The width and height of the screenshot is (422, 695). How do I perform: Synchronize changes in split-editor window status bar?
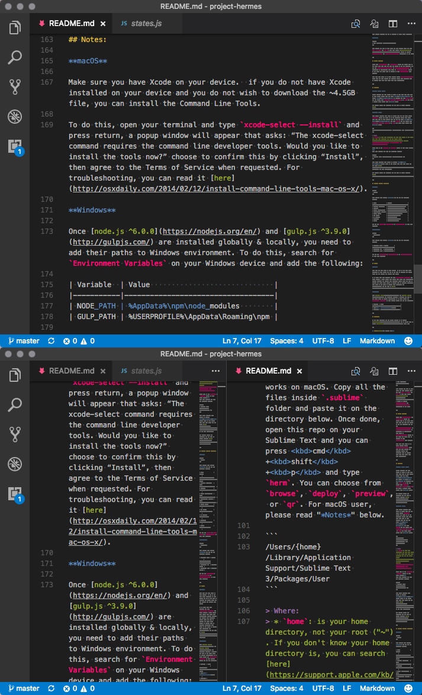(x=51, y=688)
